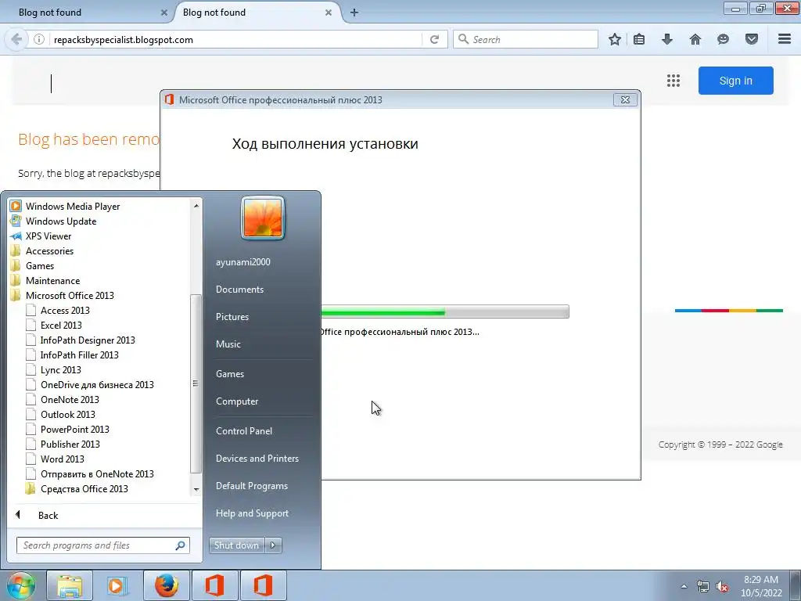Click the Windows Media Player icon in Start menu
Screen dimensions: 801x601
point(16,206)
